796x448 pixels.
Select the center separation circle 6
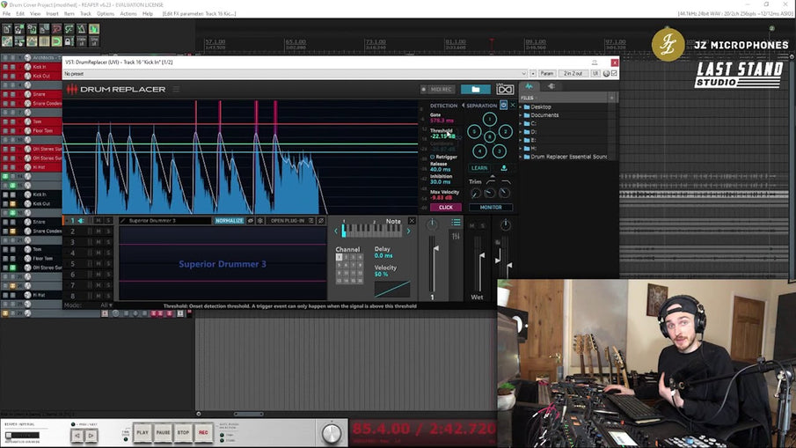click(x=489, y=136)
